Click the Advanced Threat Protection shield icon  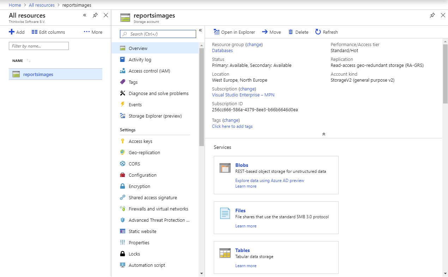click(x=123, y=220)
